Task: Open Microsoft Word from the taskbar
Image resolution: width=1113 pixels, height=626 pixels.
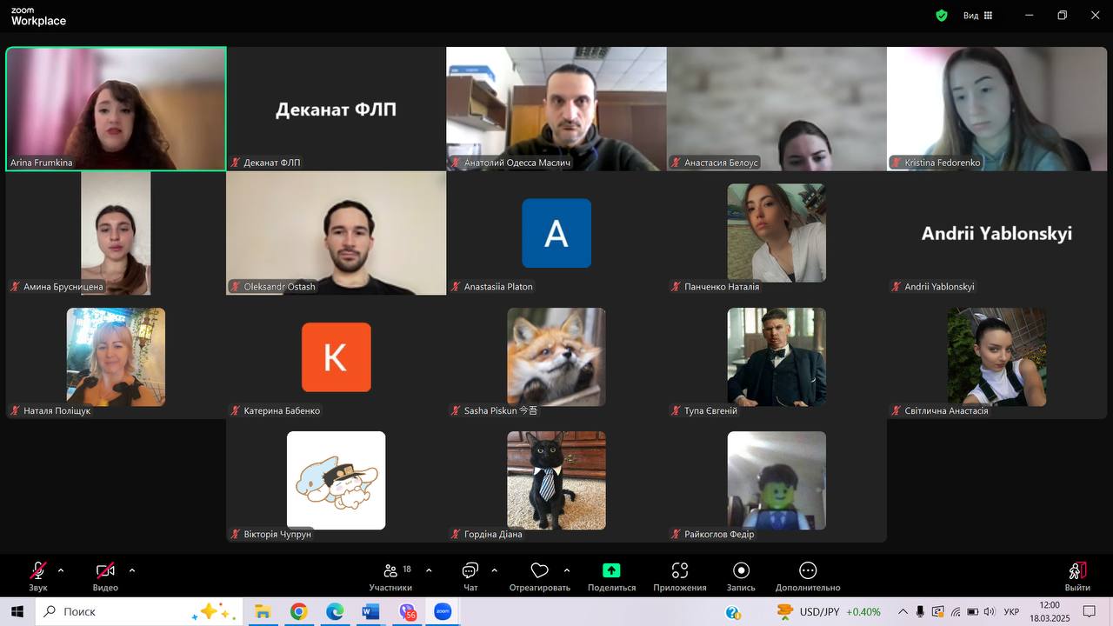Action: (371, 612)
